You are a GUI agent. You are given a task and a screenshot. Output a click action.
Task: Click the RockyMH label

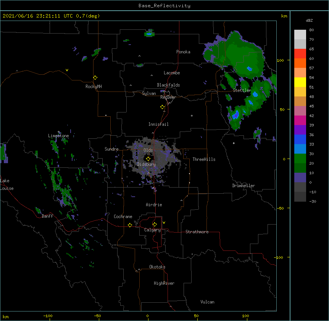94,87
